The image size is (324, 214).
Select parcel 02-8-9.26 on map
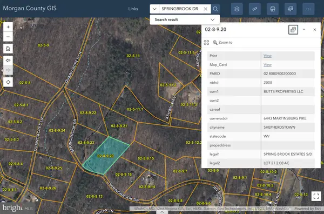(x=48, y=188)
